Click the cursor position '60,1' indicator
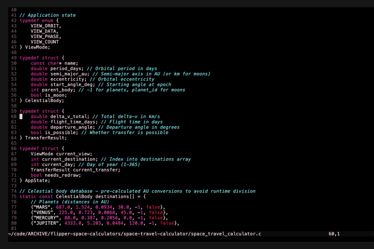Screen dimensions: 374x249 pos(334,234)
